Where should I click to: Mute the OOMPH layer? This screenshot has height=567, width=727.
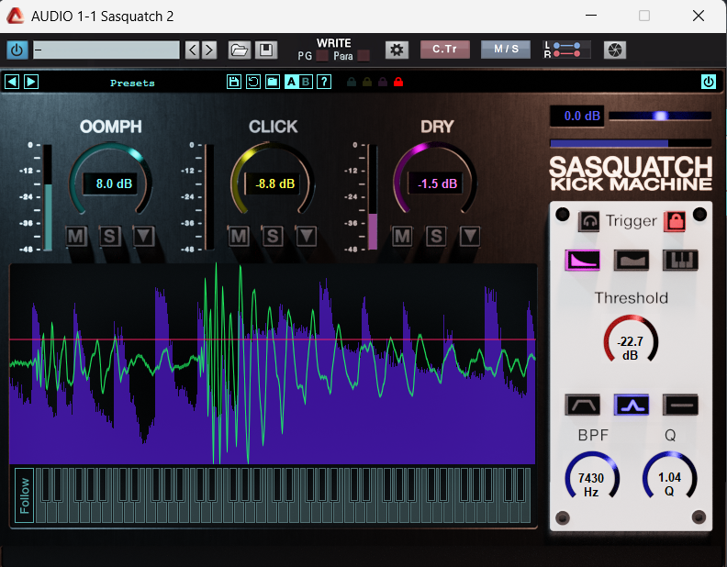pos(76,237)
